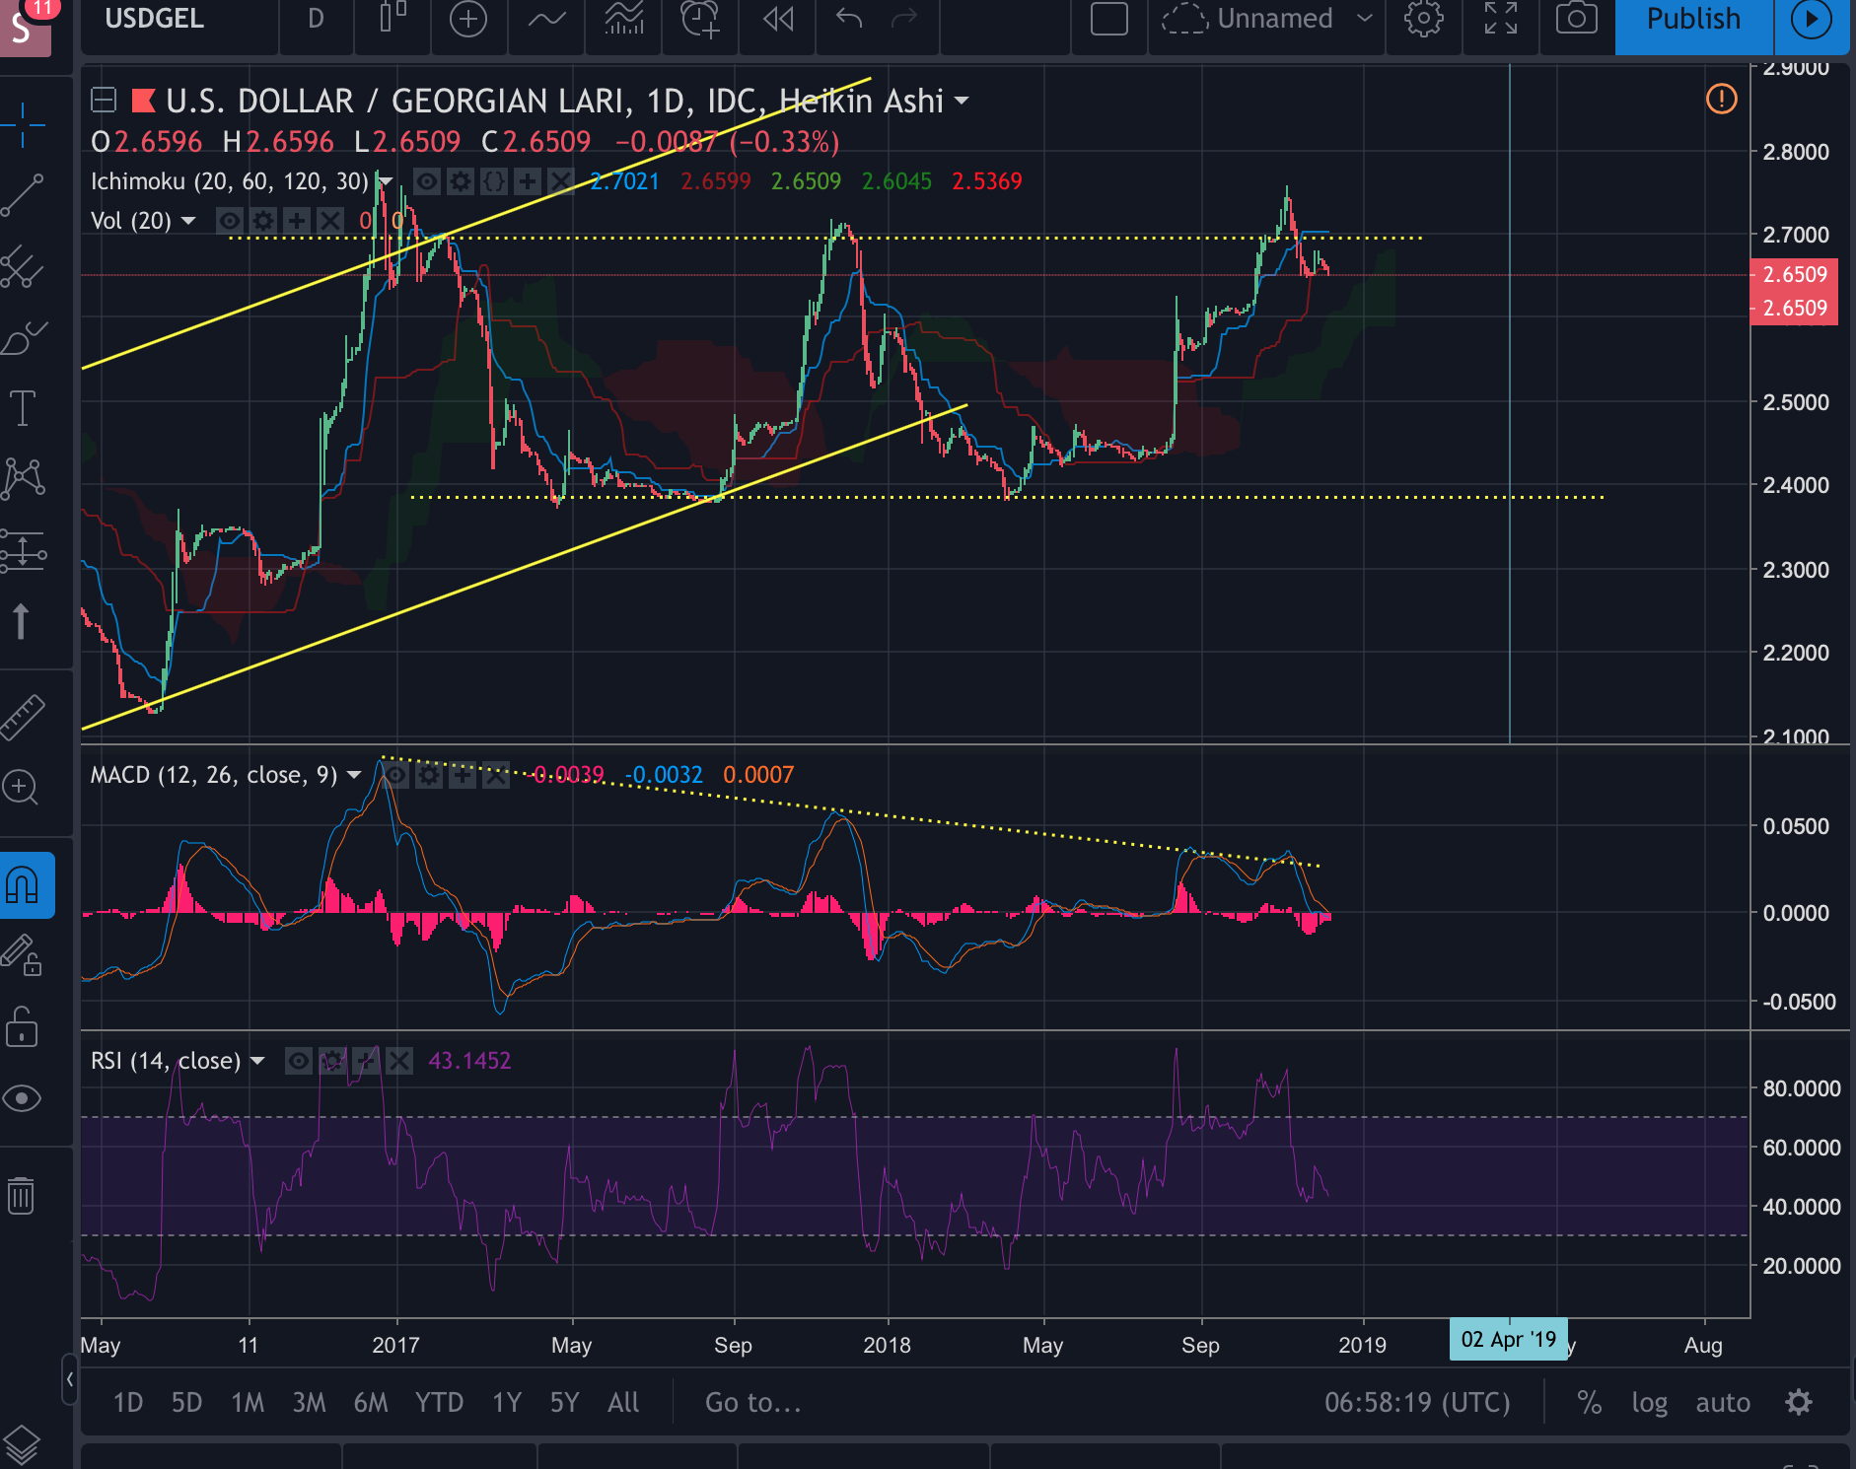The height and width of the screenshot is (1469, 1856).
Task: Select the text annotation tool
Action: click(23, 408)
